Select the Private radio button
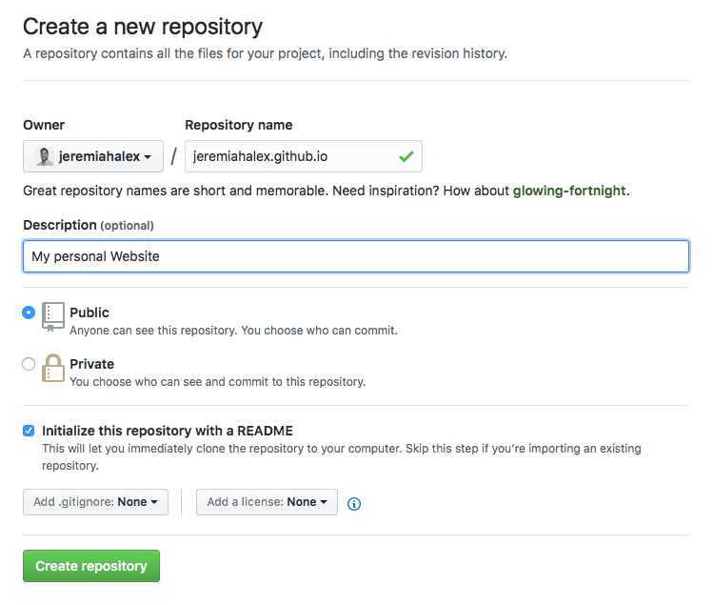Viewport: 714px width, 605px height. (x=29, y=364)
